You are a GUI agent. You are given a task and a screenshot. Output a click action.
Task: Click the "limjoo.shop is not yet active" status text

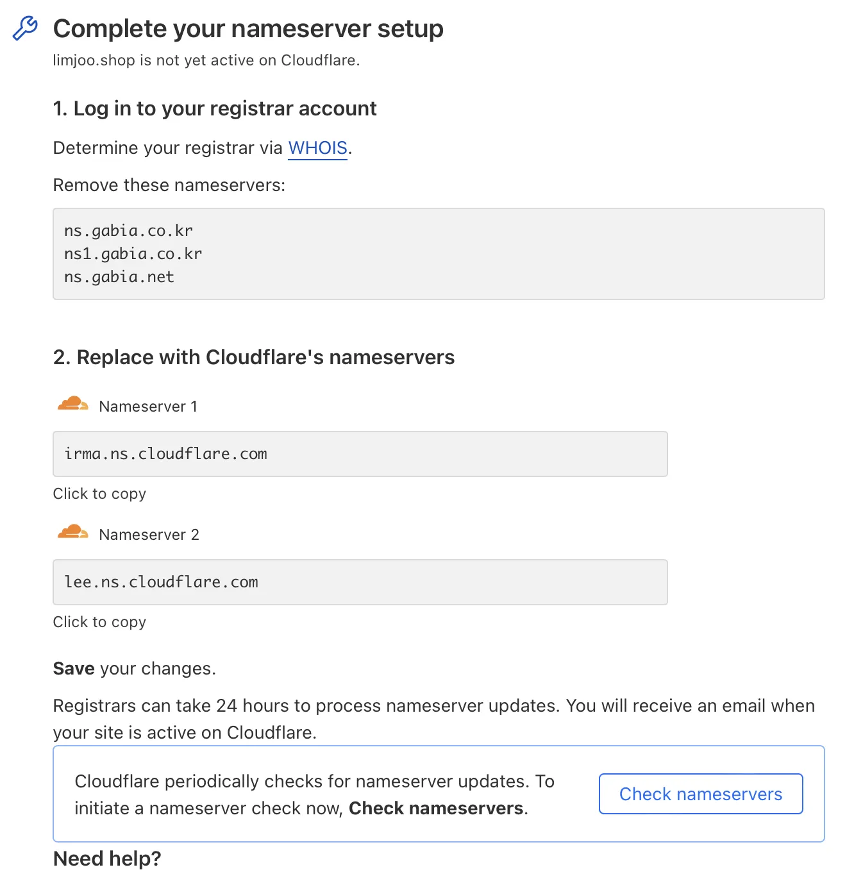[x=206, y=60]
